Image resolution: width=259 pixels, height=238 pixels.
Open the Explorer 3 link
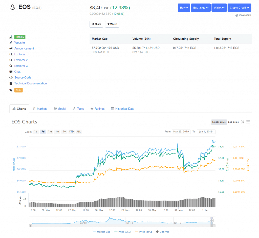(x=21, y=66)
